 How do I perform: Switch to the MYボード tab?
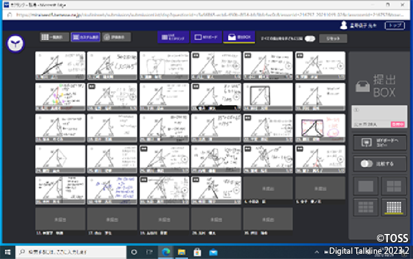tap(206, 38)
